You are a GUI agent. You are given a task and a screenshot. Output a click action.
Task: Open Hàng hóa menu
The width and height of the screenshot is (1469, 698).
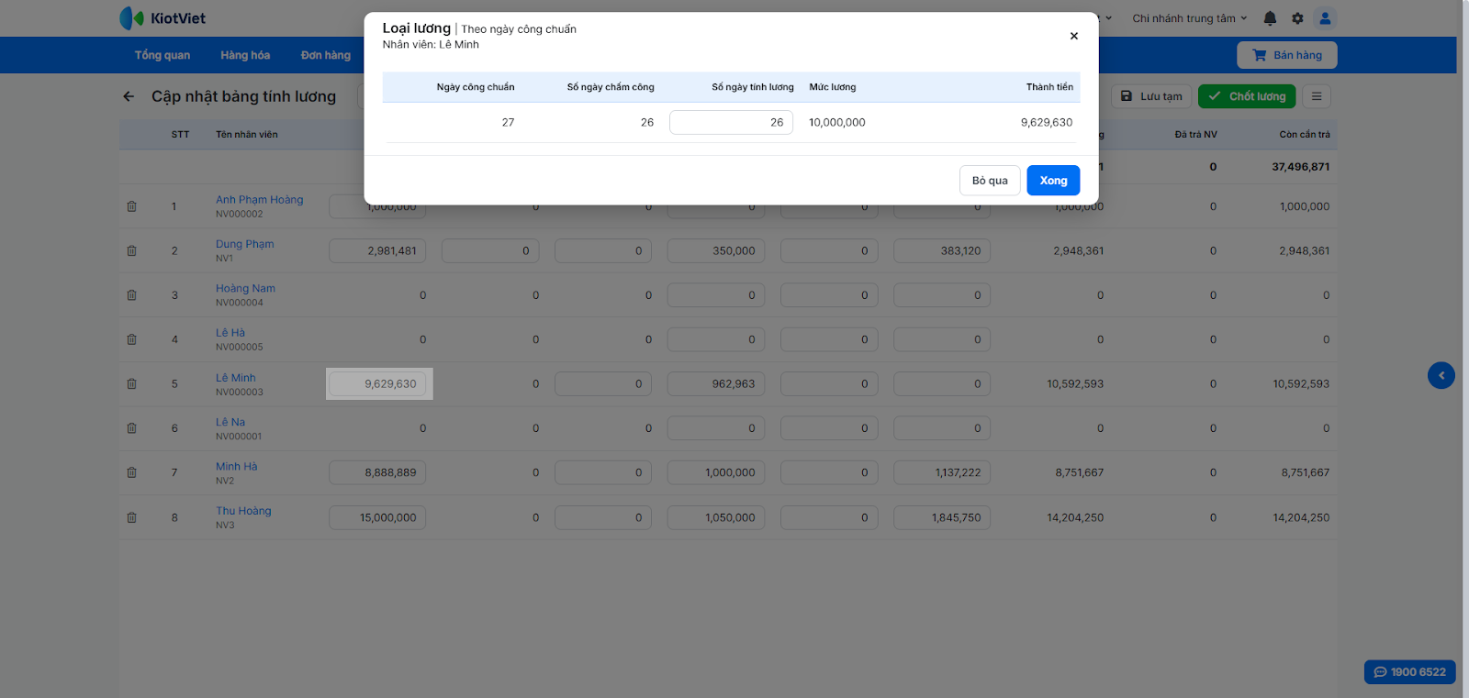tap(245, 55)
